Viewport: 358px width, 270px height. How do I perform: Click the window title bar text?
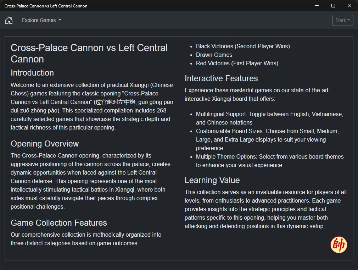pyautogui.click(x=46, y=6)
